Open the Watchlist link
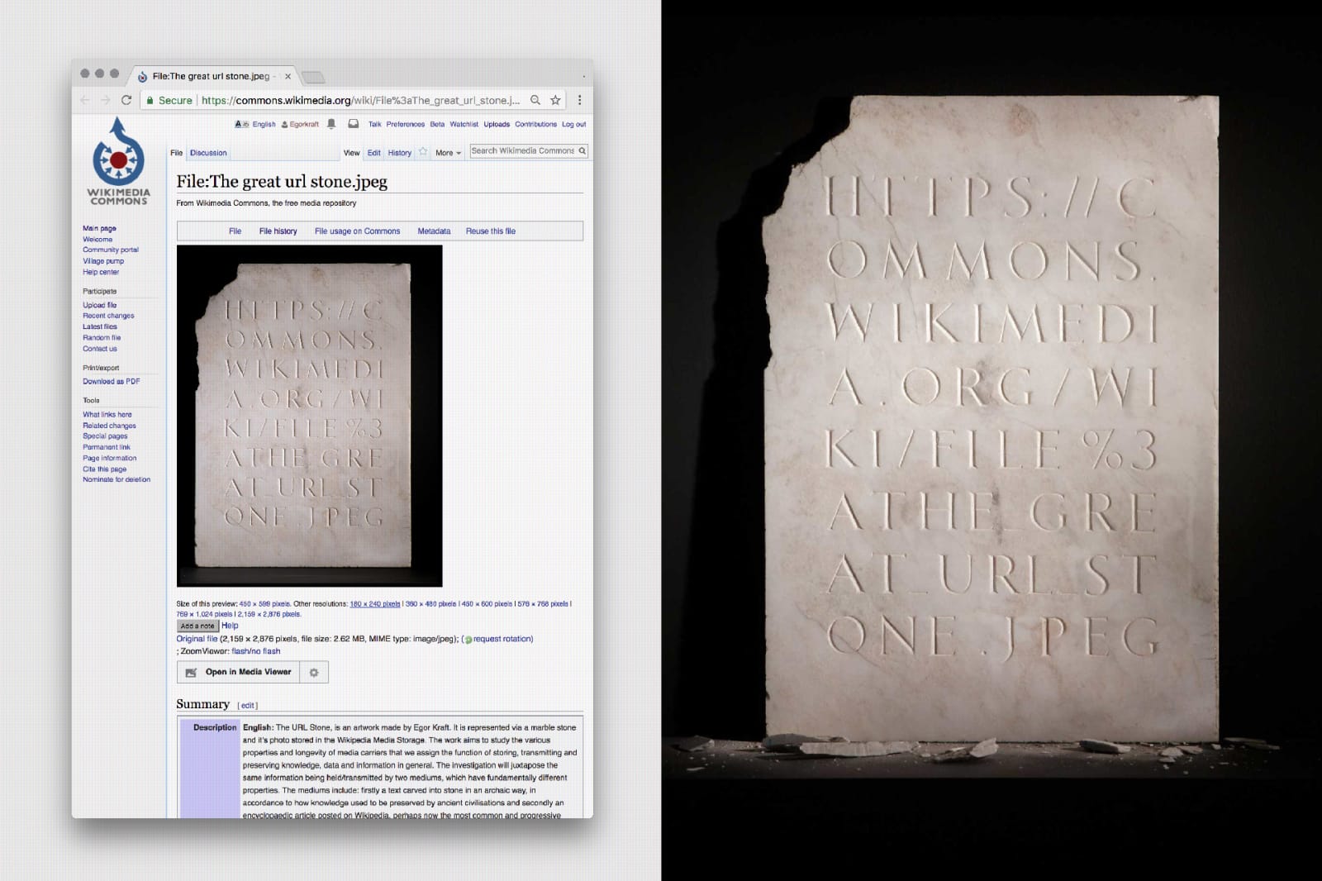Image resolution: width=1322 pixels, height=881 pixels. tap(464, 125)
